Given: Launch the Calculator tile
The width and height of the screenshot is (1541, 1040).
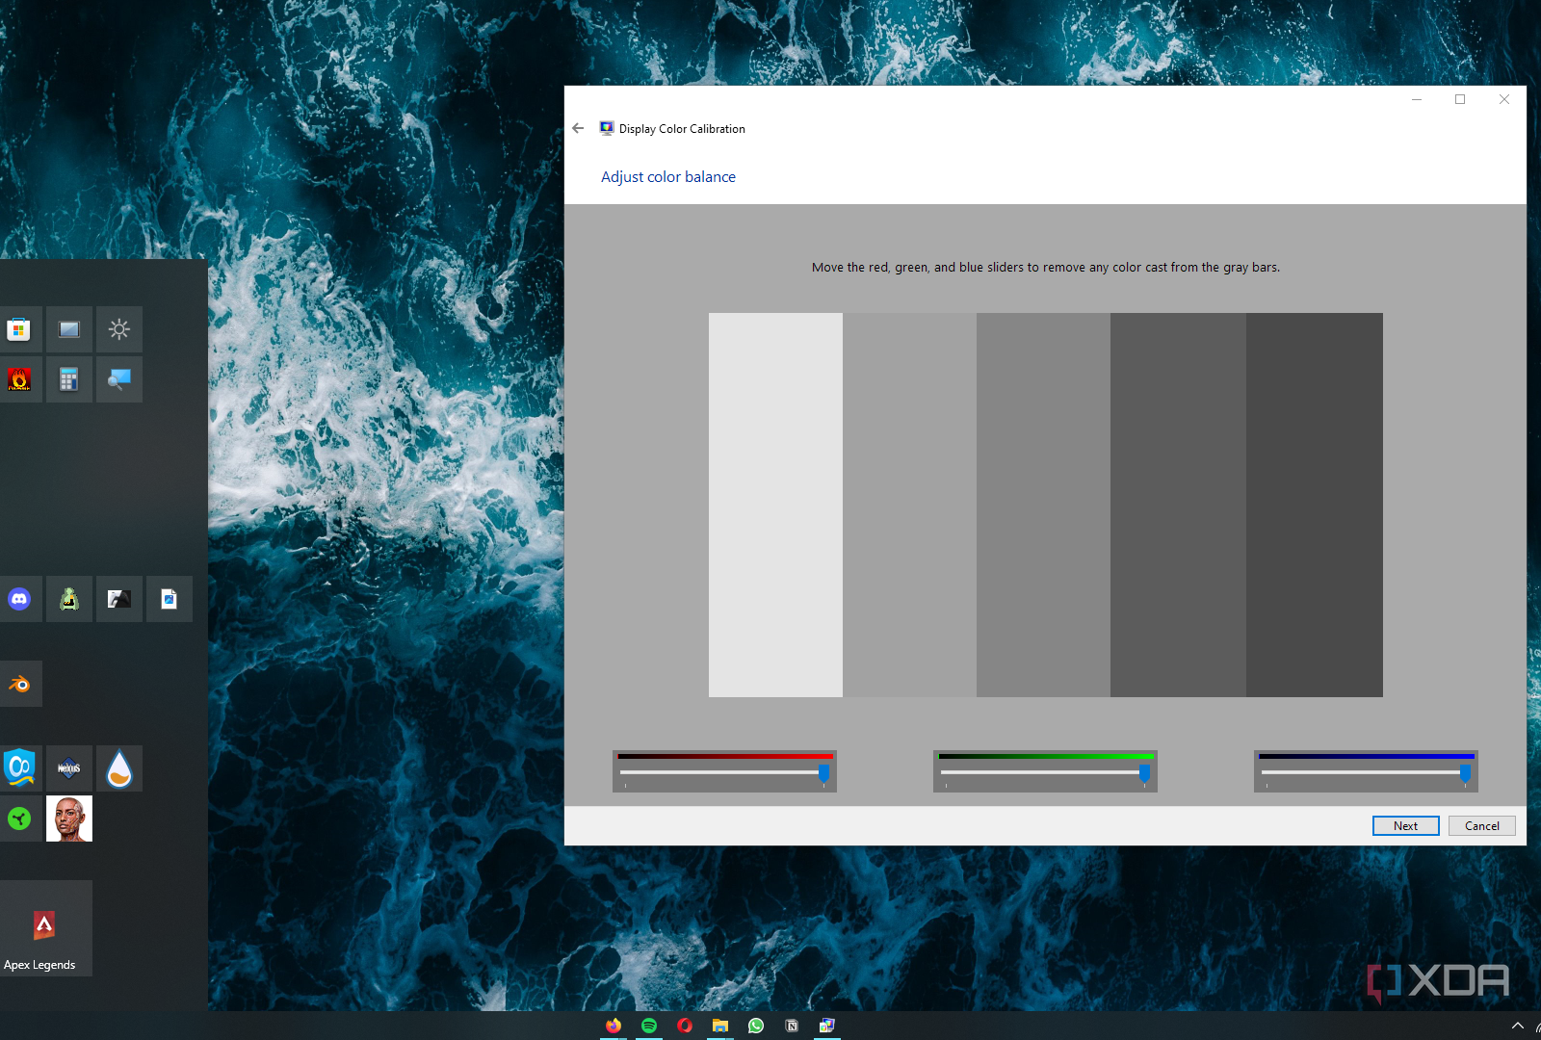Looking at the screenshot, I should (69, 379).
